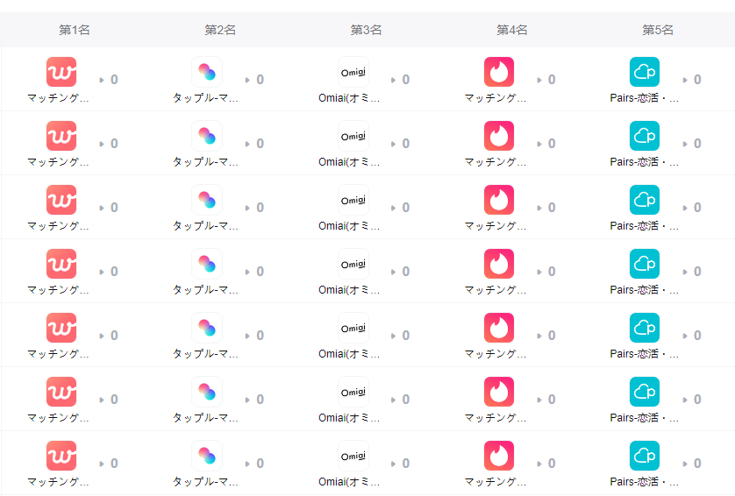Choose the Pairs icon in the third row
Viewport: 735px width, 496px height.
pyautogui.click(x=645, y=200)
